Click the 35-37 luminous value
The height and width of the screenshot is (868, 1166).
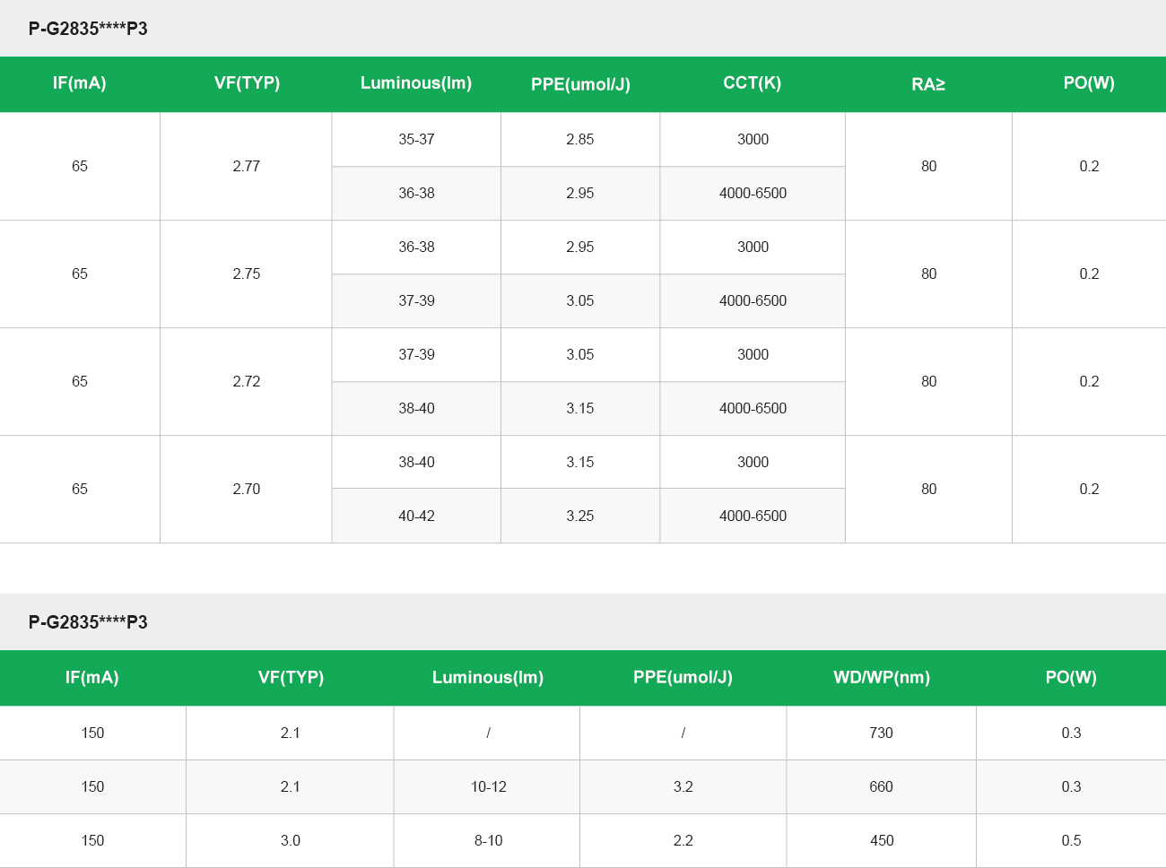(416, 139)
